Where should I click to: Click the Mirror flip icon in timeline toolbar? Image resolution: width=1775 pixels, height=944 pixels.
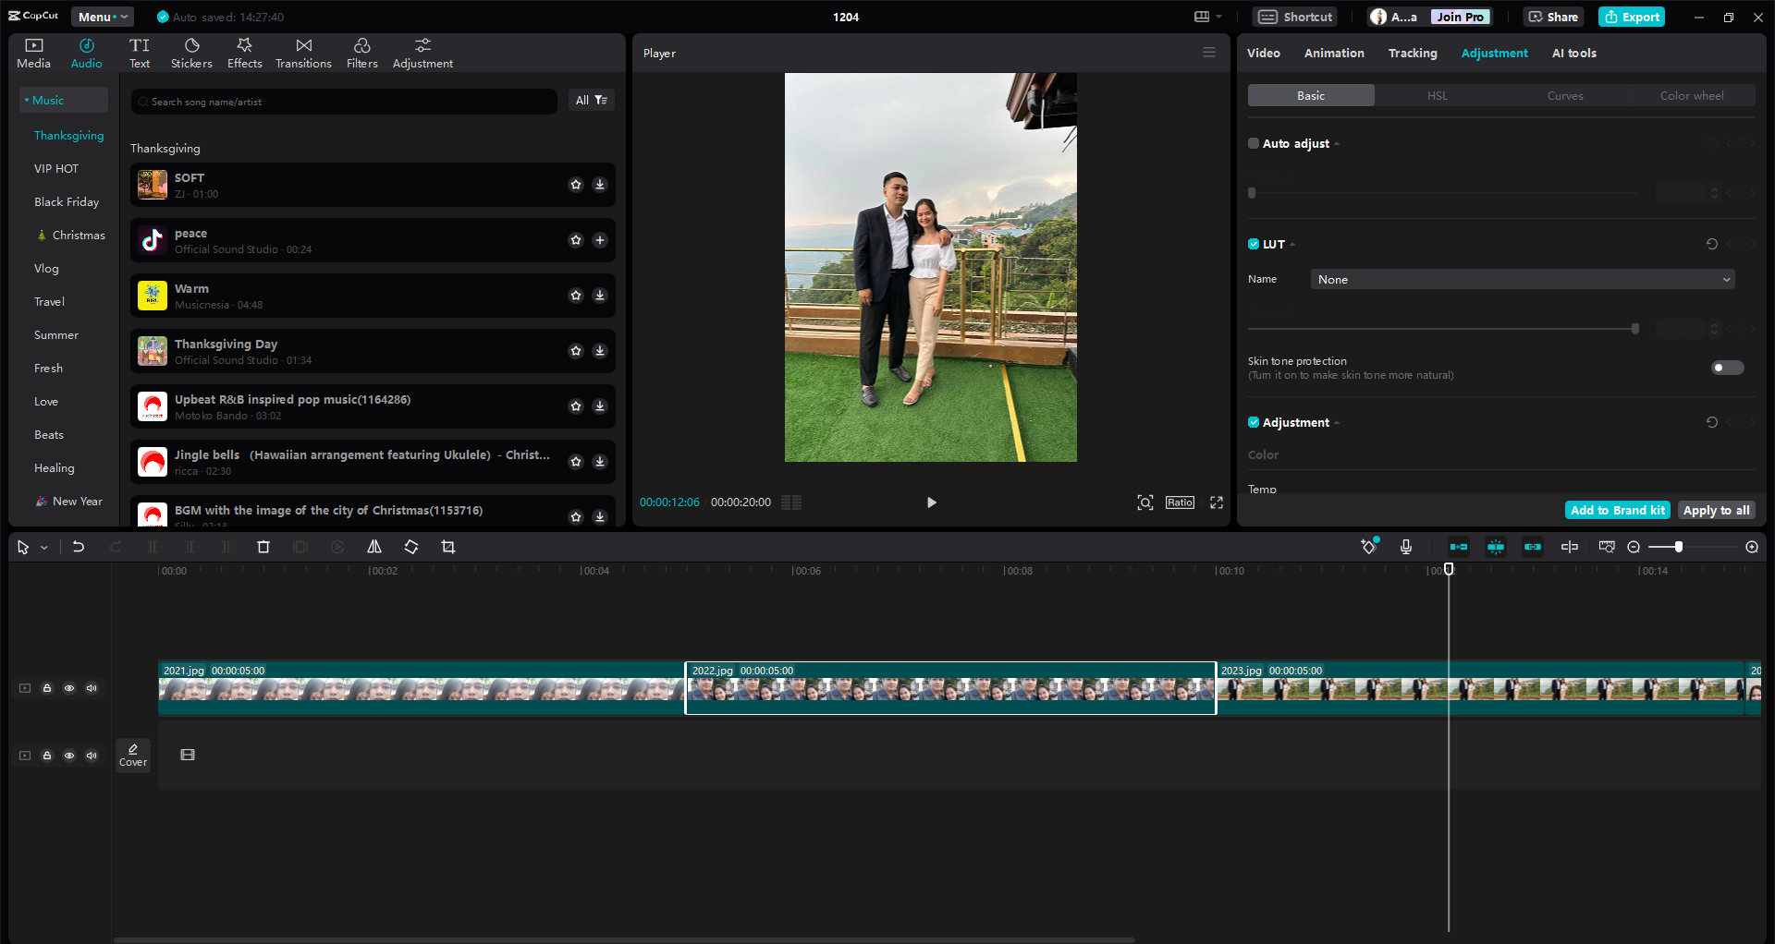pos(374,547)
